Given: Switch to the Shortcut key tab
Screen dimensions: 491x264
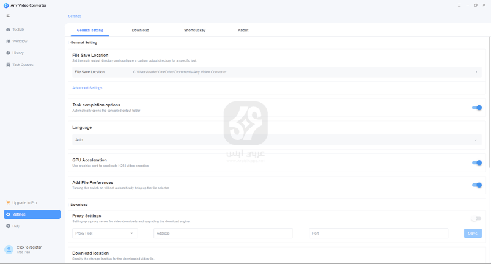Looking at the screenshot, I should (195, 30).
